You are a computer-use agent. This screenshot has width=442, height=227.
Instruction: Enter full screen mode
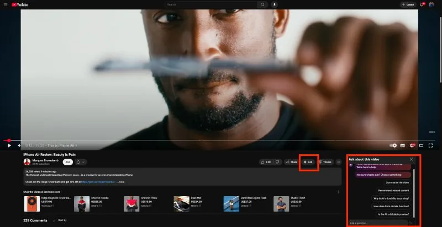pyautogui.click(x=430, y=145)
